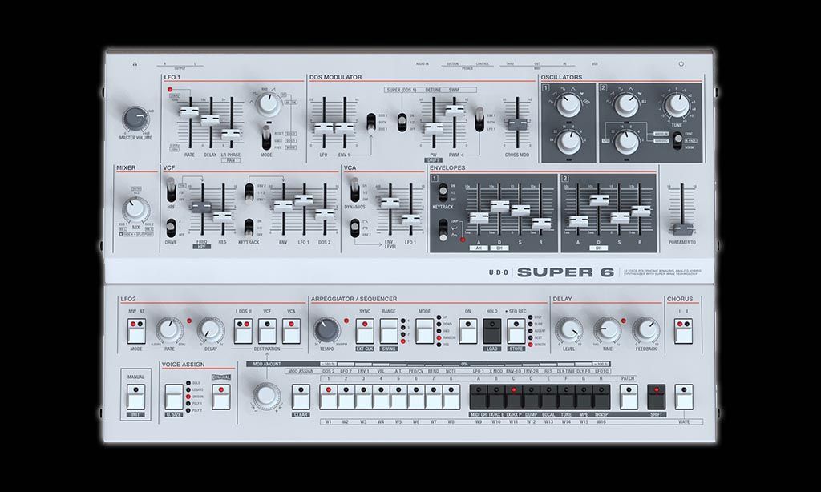Turn Oscillator 2 waveform knob
The height and width of the screenshot is (492, 821).
[626, 105]
